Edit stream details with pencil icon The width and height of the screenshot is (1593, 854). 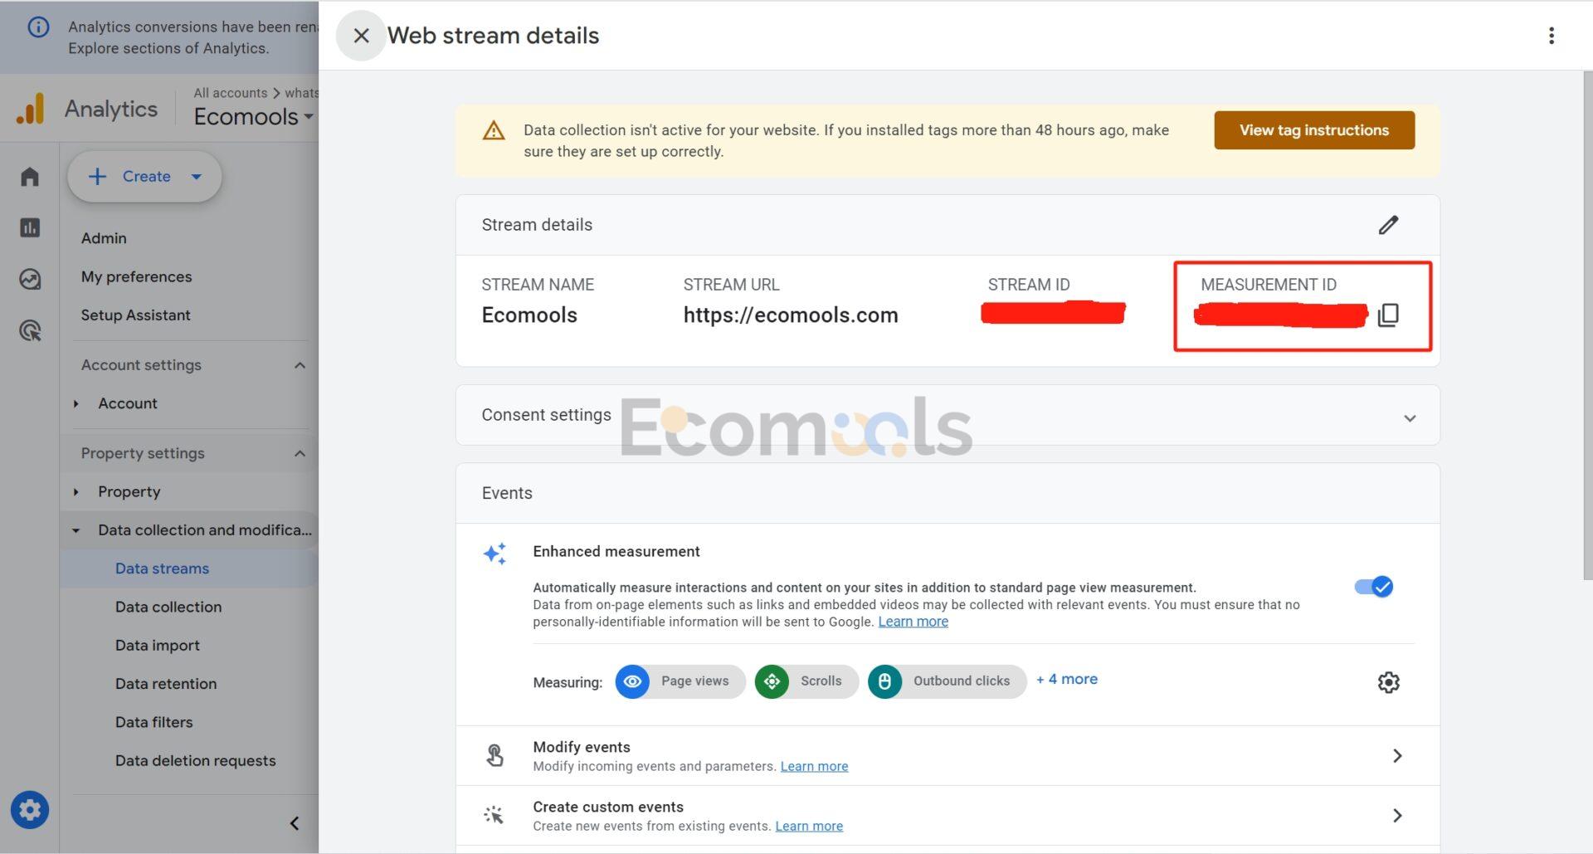pos(1388,225)
